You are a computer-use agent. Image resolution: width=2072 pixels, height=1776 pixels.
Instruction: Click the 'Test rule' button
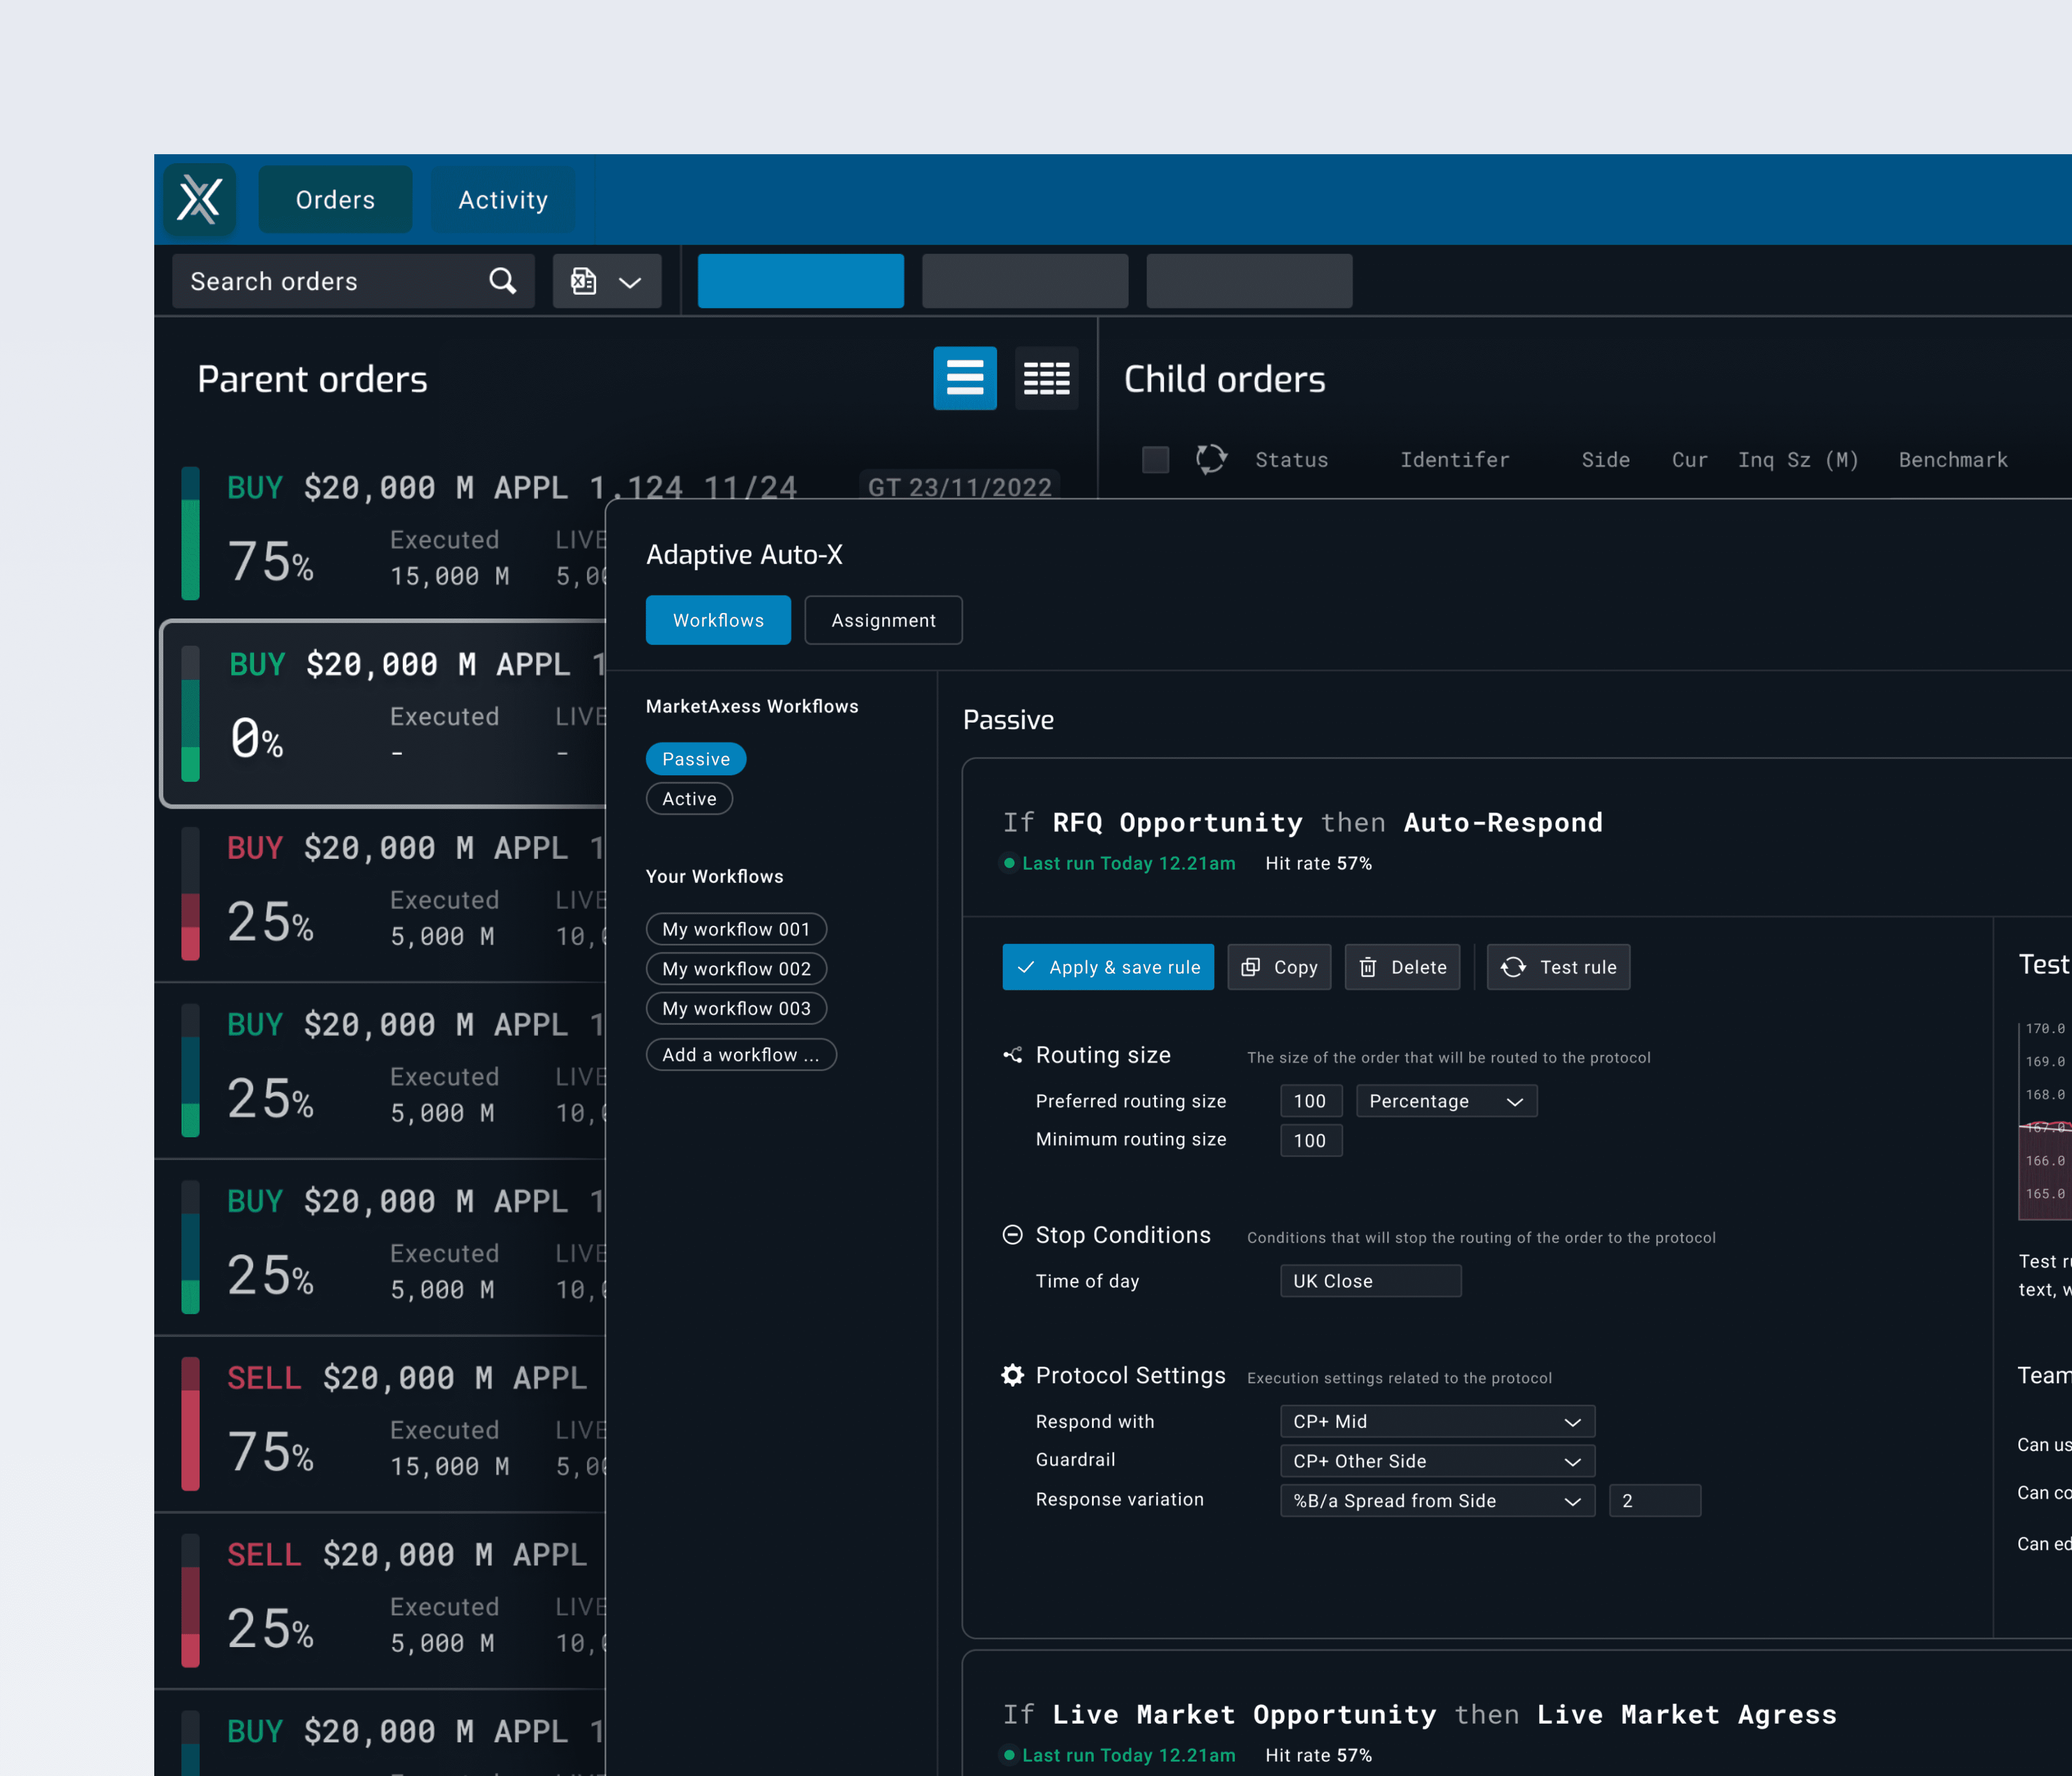(1557, 966)
